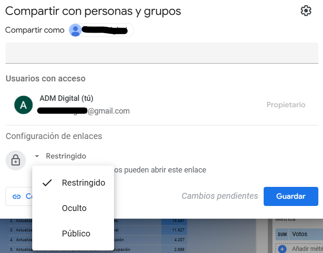Image resolution: width=323 pixels, height=253 pixels.
Task: Click the ADM Digital (tú) name
Action: pyautogui.click(x=66, y=98)
